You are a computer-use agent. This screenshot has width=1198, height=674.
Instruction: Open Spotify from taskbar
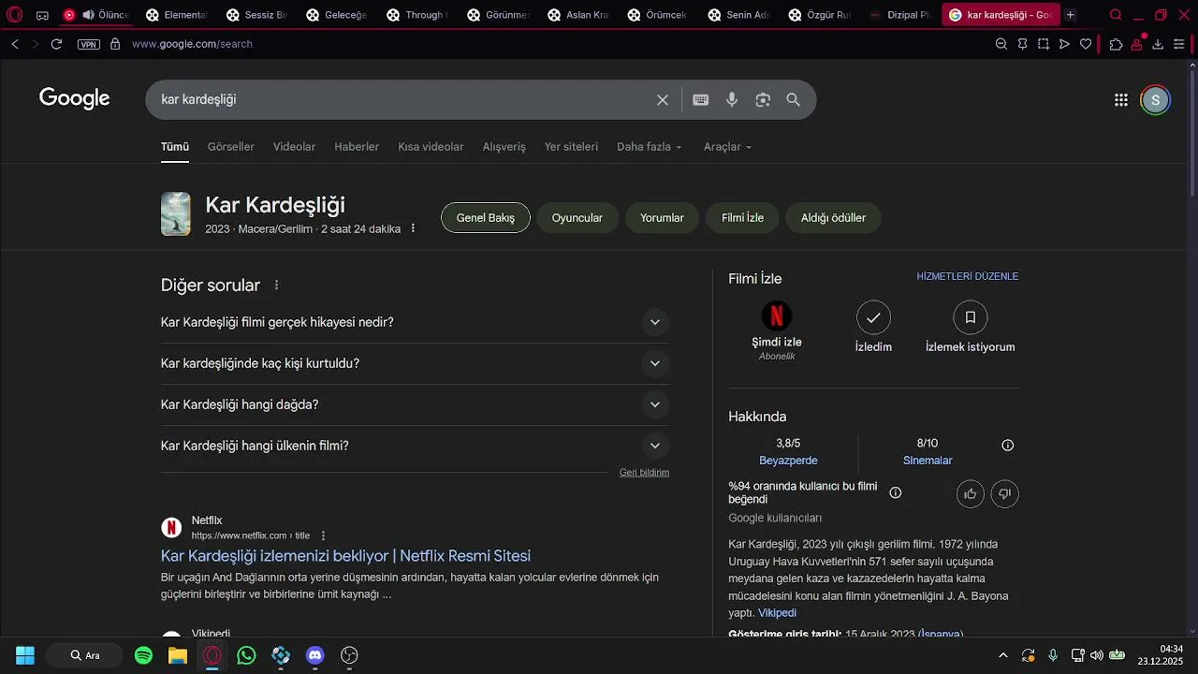143,655
